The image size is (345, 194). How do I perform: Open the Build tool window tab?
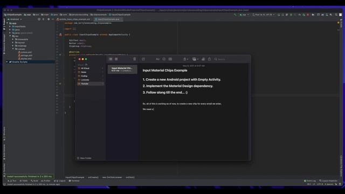coord(34,181)
